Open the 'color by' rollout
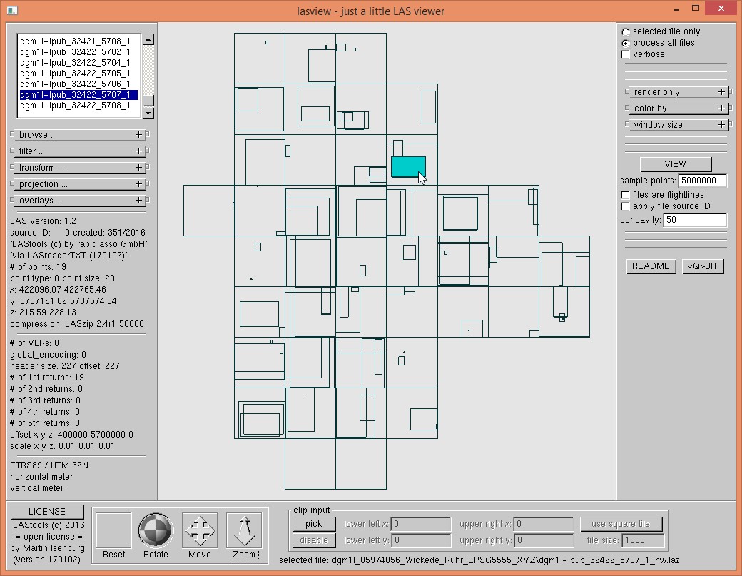The height and width of the screenshot is (576, 742). point(676,108)
